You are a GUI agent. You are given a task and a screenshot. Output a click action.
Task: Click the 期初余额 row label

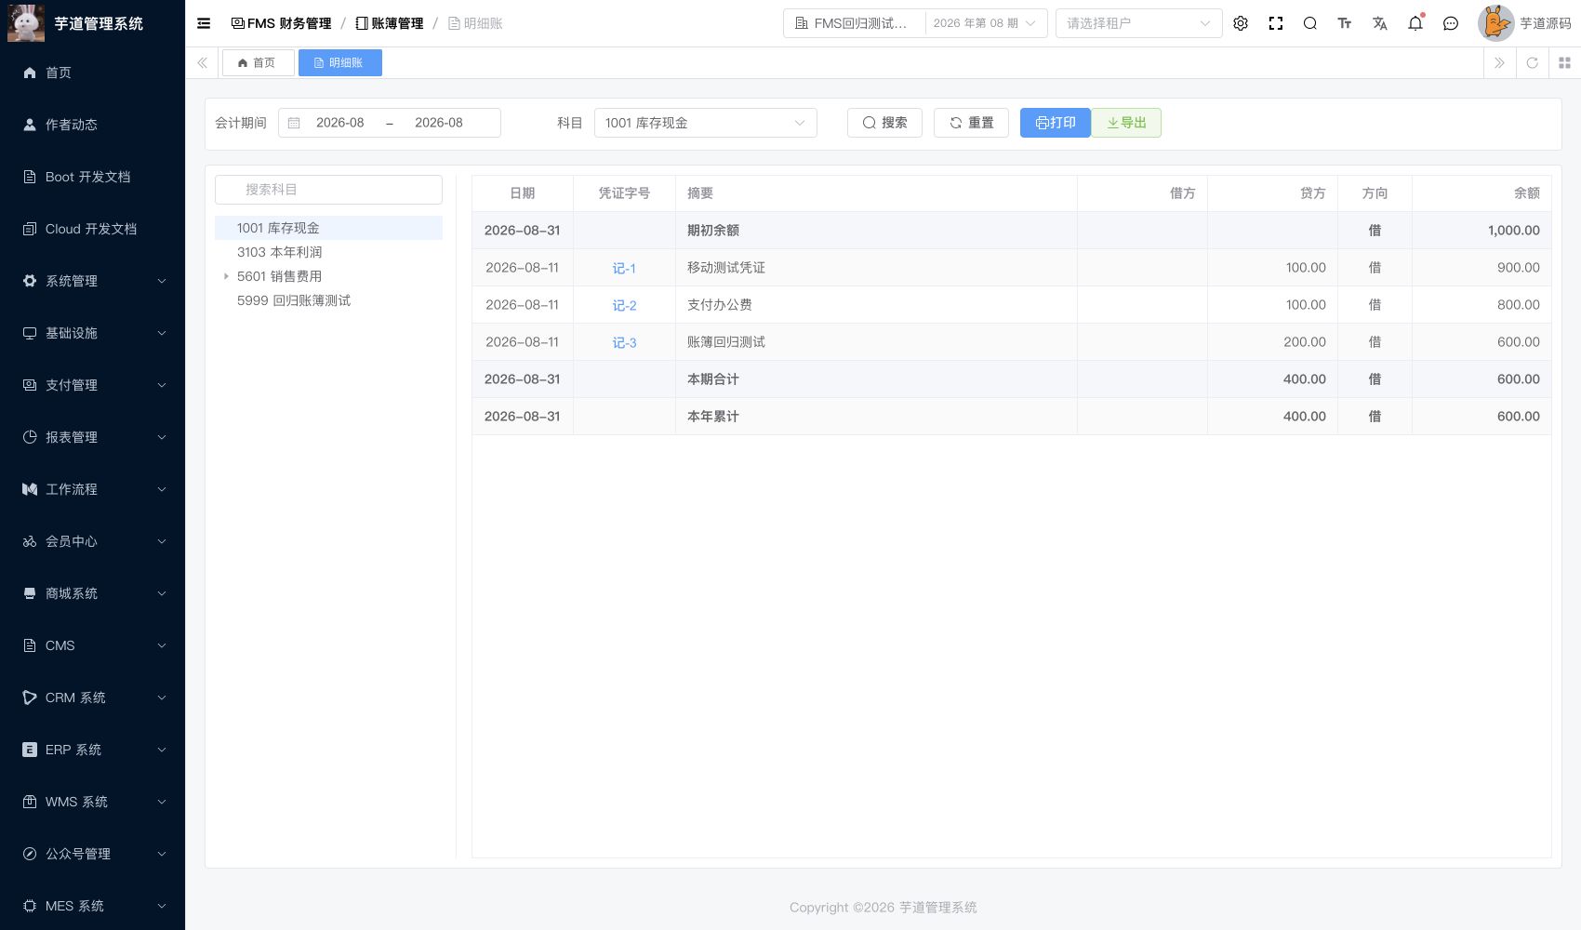pos(713,231)
